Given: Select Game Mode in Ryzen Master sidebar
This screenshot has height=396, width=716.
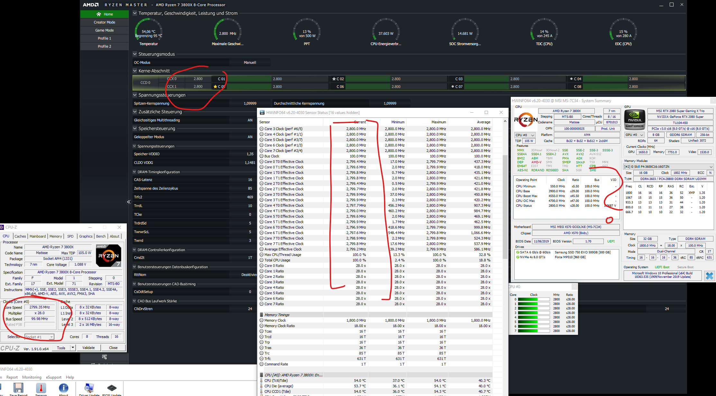Looking at the screenshot, I should (x=104, y=30).
